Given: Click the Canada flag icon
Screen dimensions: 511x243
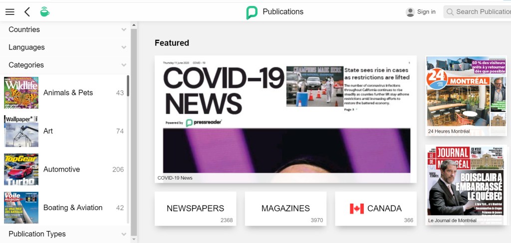Looking at the screenshot, I should click(x=357, y=209).
